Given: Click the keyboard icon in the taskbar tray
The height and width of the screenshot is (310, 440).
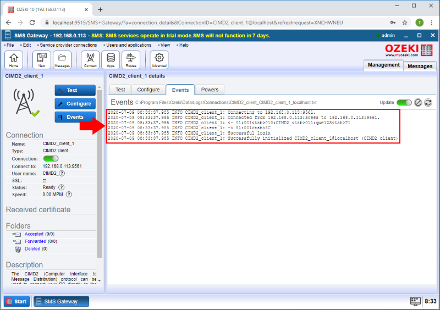Looking at the screenshot, I should [415, 301].
